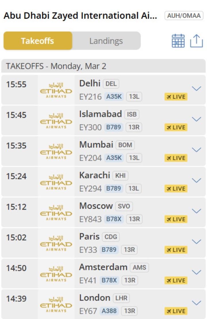Click the 13L runway tag on Mumbai flight
Screen dimensions: 207x319
tap(134, 158)
